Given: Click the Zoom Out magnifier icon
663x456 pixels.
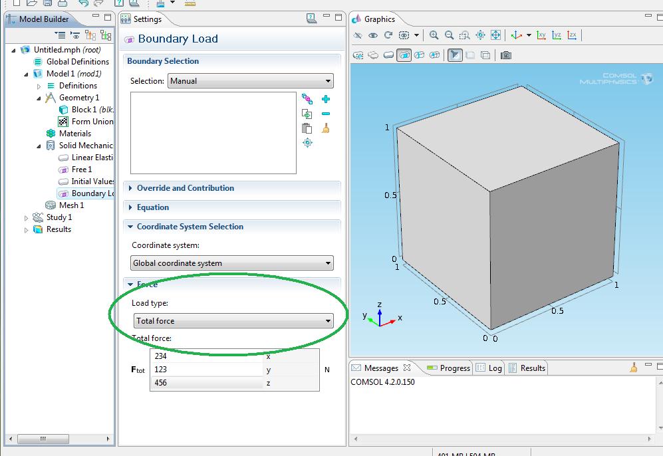Looking at the screenshot, I should click(449, 35).
